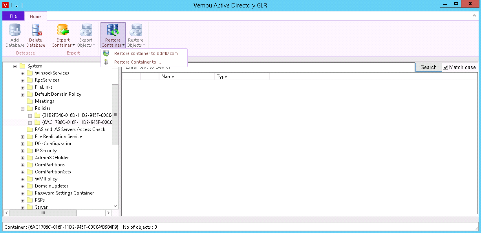This screenshot has width=481, height=233.
Task: Click the Search button
Action: (428, 67)
